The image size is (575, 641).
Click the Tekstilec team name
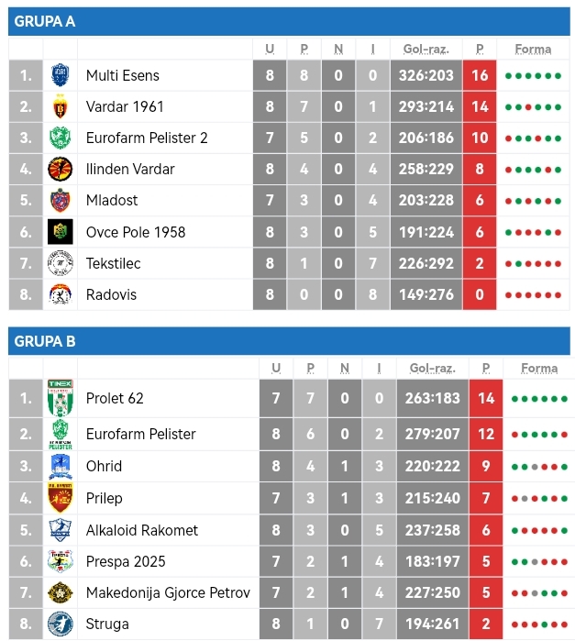(x=113, y=263)
